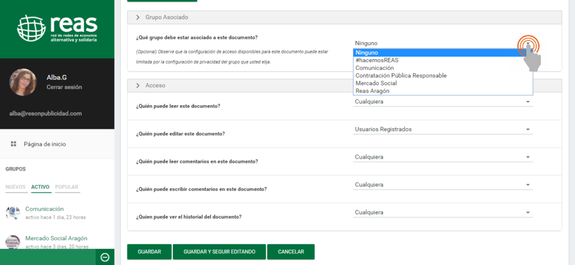Image resolution: width=575 pixels, height=265 pixels.
Task: Pick Reas Aragón from group options
Action: [x=372, y=91]
